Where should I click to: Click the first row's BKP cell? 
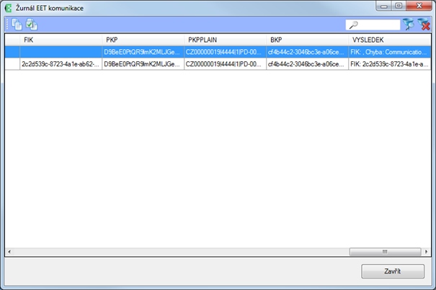[307, 52]
